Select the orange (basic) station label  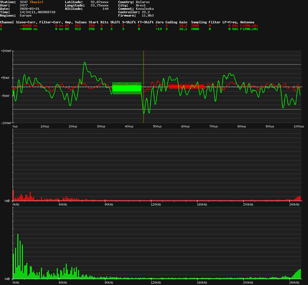tap(37, 2)
